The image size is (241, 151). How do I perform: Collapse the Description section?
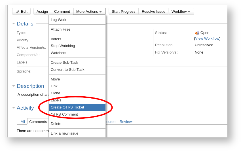tap(14, 86)
